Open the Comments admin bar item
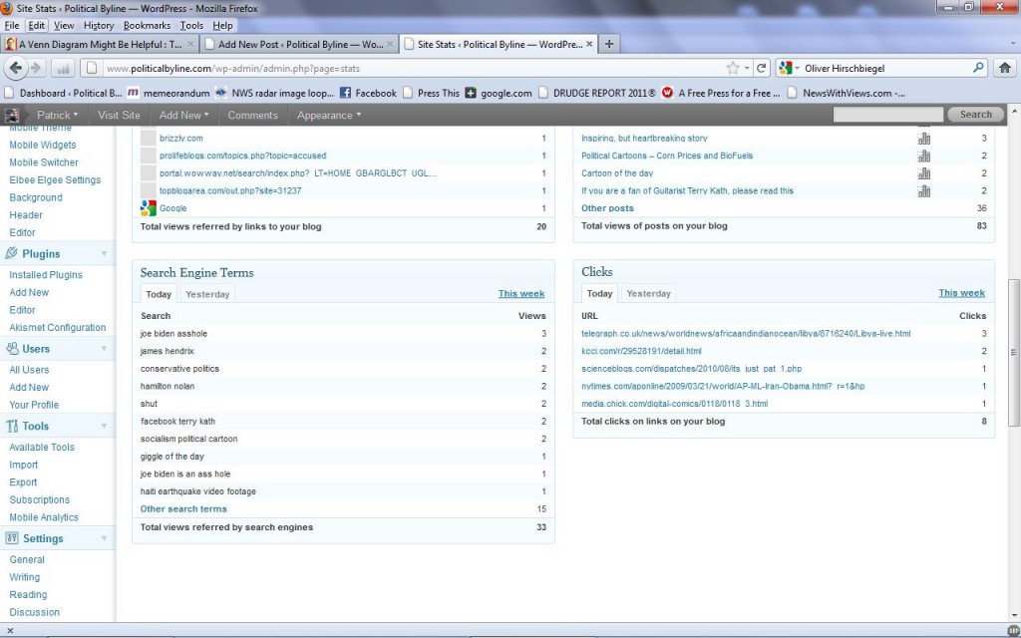Viewport: 1021px width, 638px height. coord(252,116)
